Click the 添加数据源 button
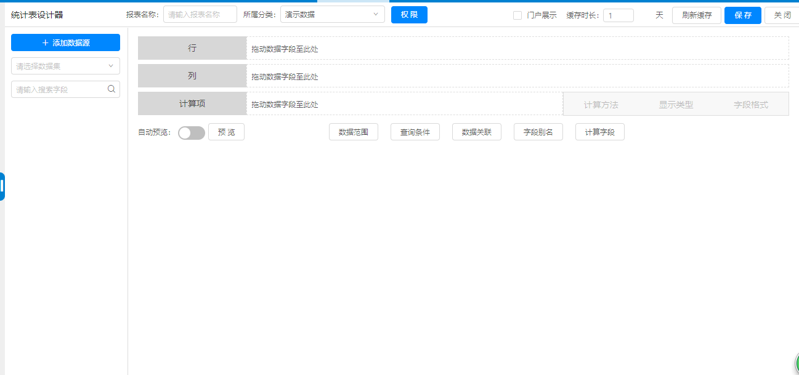This screenshot has width=799, height=375. (65, 42)
